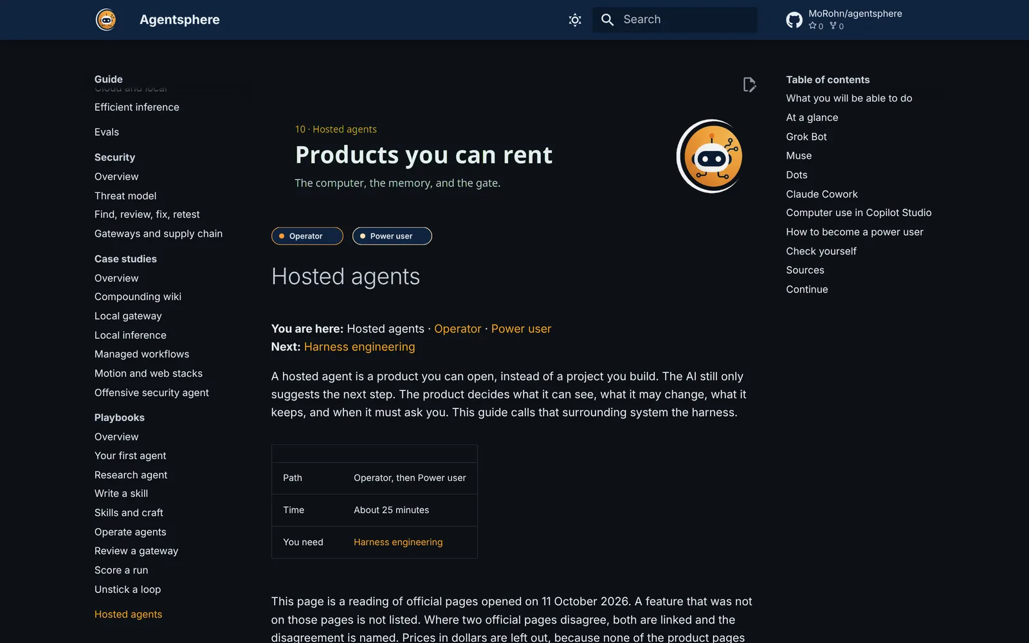Open Gateways and supply chain page
1029x643 pixels.
pyautogui.click(x=158, y=234)
